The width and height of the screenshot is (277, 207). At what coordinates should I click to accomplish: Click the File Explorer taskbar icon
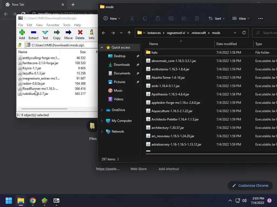coord(21,201)
